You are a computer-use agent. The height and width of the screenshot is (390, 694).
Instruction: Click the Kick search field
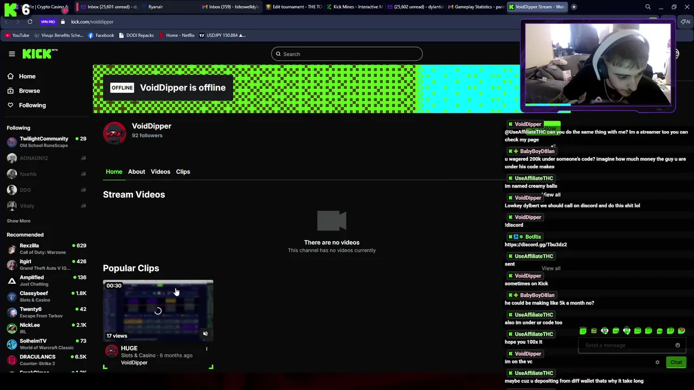pyautogui.click(x=347, y=54)
